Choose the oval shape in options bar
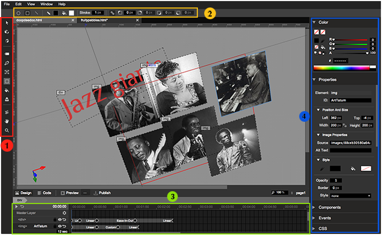382x235 pixels. pyautogui.click(x=19, y=13)
